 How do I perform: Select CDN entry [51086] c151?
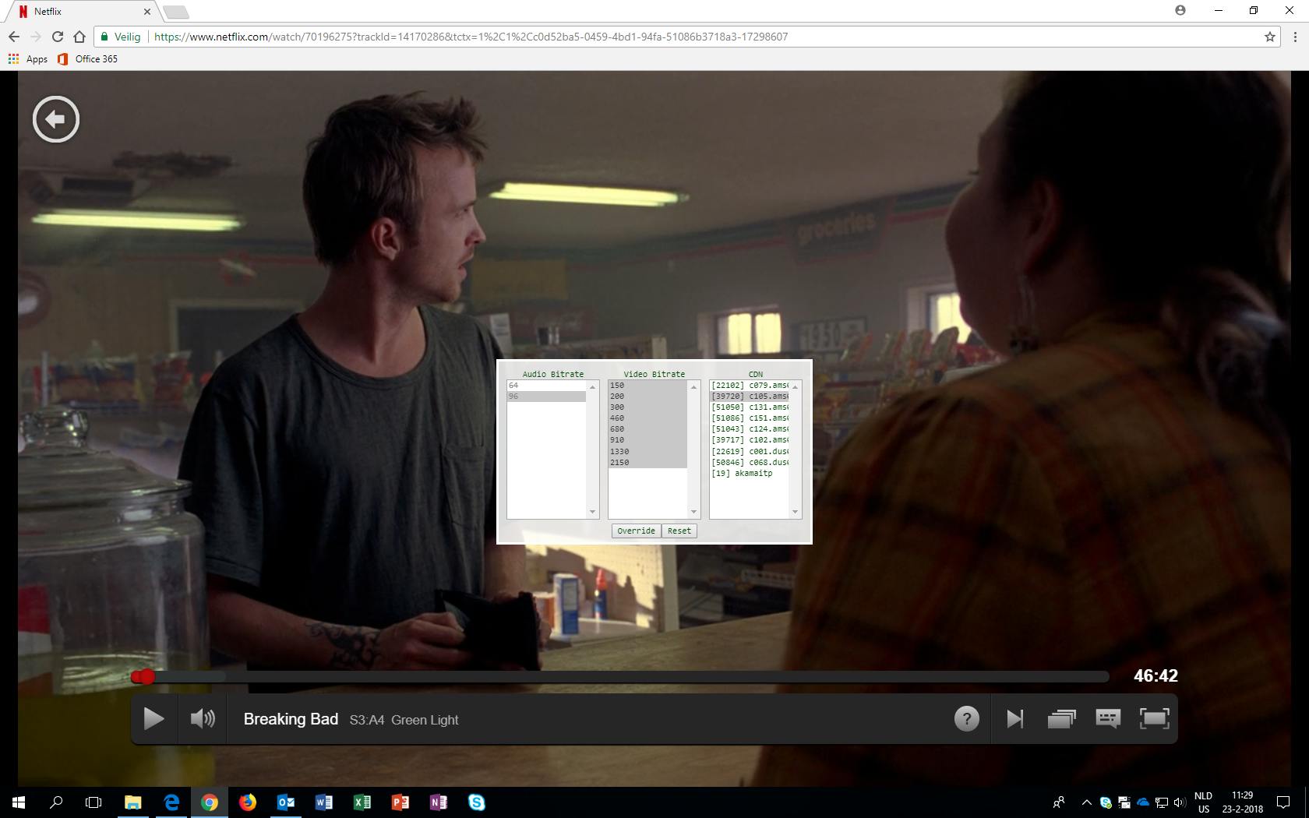(749, 418)
